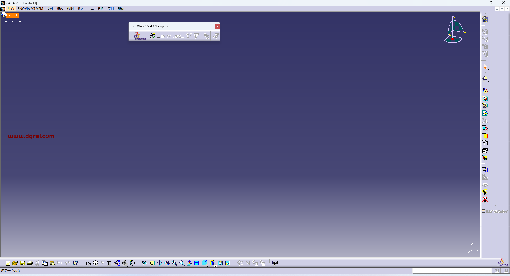Viewport: 510px width, 276px height.
Task: Click the What's This help pointer icon
Action: click(76, 263)
